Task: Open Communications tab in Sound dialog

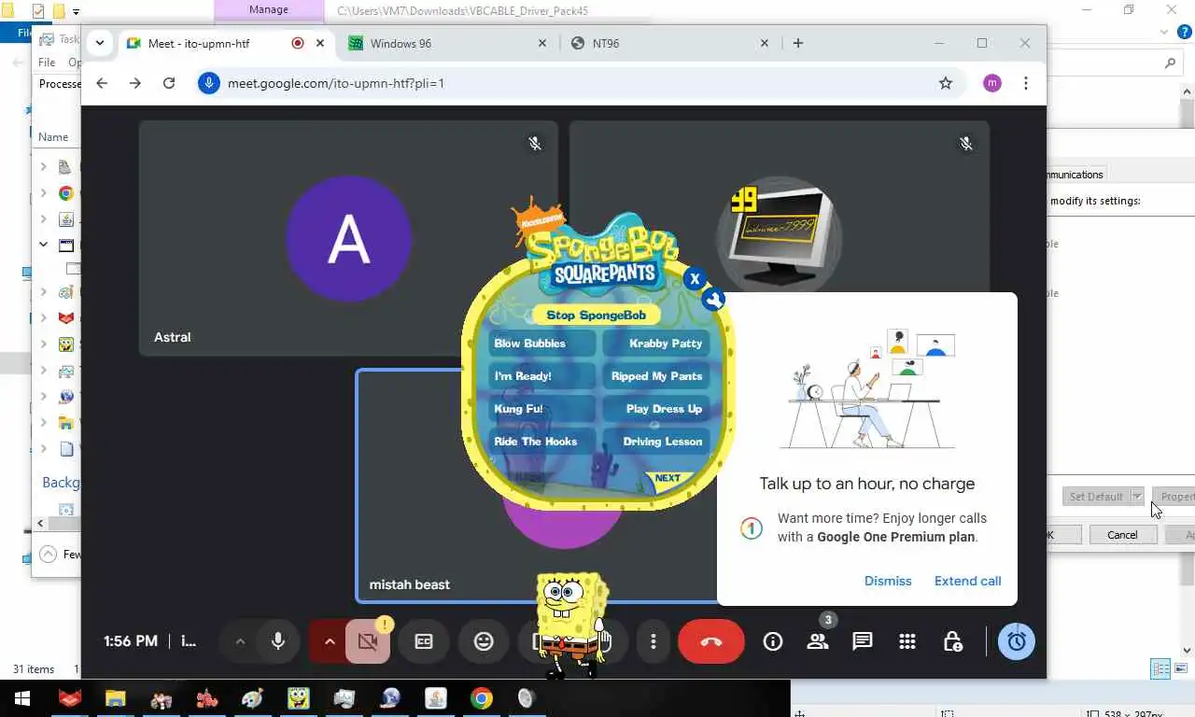Action: pos(1075,175)
